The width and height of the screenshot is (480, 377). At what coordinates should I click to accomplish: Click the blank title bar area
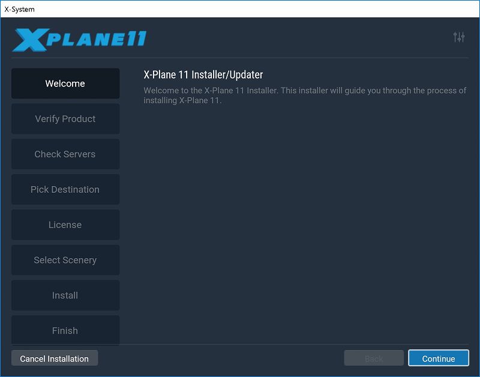click(257, 9)
